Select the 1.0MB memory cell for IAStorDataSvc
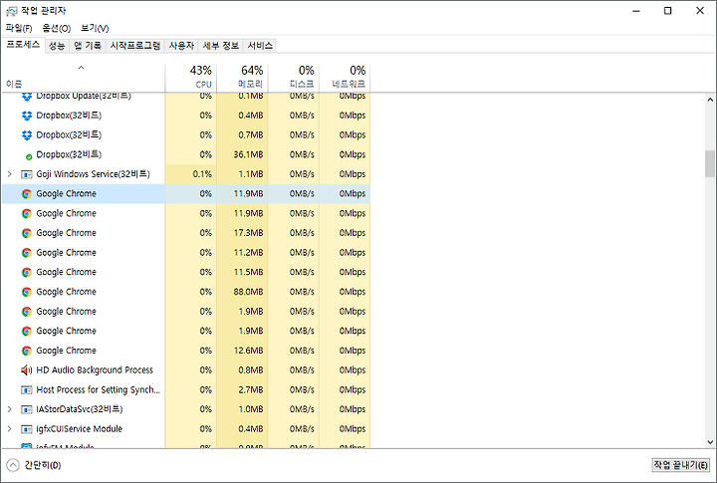Viewport: 717px width, 483px height. coord(242,409)
